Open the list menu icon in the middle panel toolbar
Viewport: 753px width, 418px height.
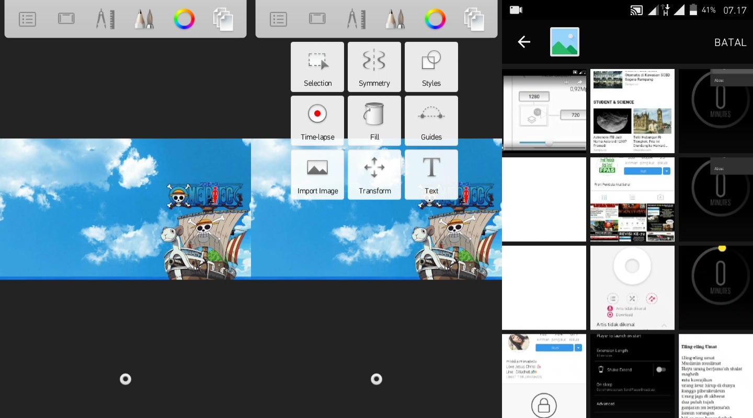point(278,19)
